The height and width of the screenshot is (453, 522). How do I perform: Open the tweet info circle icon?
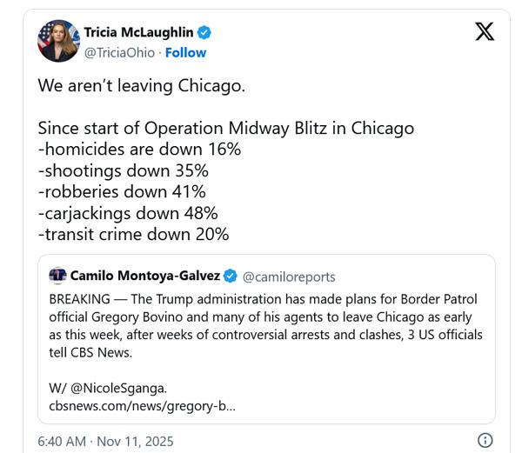click(485, 440)
